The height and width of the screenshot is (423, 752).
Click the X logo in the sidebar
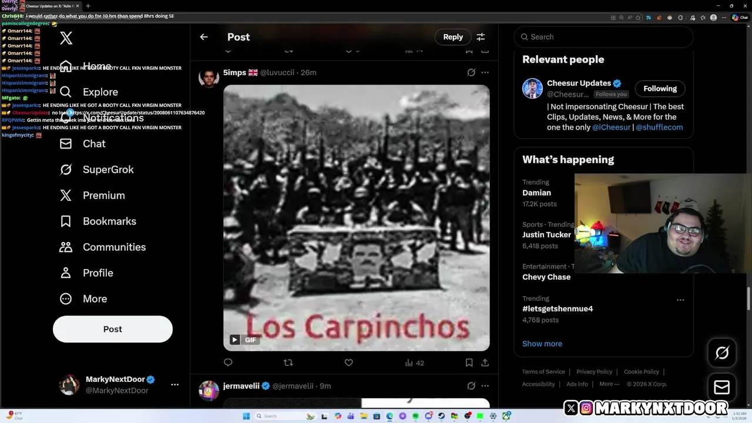66,38
